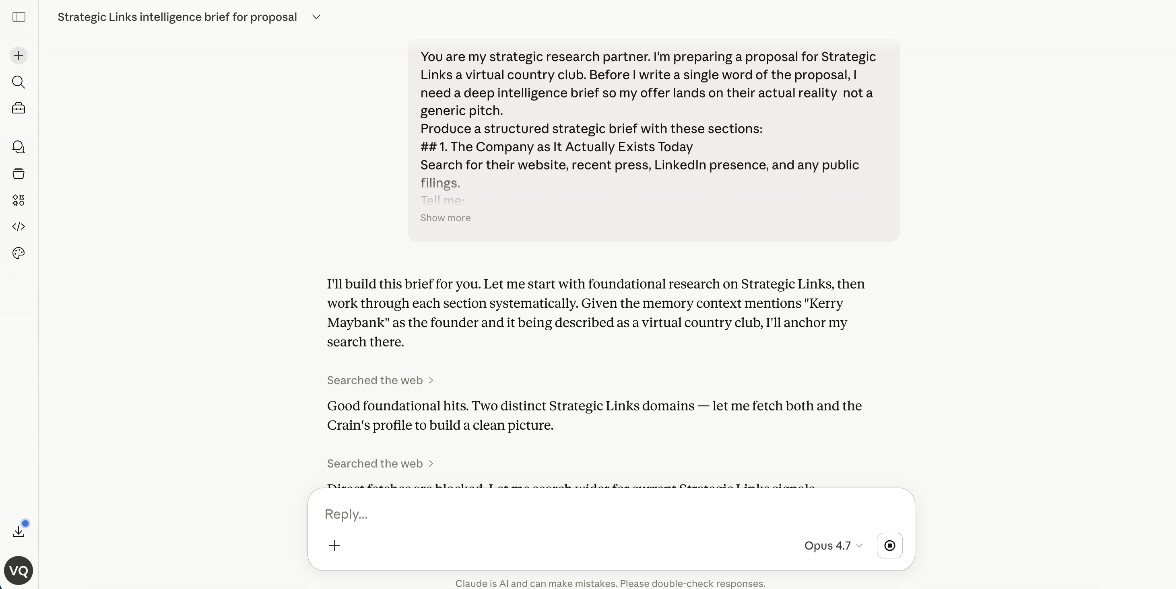Open the Code brackets icon
The height and width of the screenshot is (589, 1176).
(x=19, y=227)
